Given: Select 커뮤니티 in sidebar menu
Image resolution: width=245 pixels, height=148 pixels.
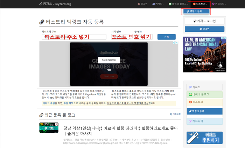Looking at the screenshot, I should 204,121.
